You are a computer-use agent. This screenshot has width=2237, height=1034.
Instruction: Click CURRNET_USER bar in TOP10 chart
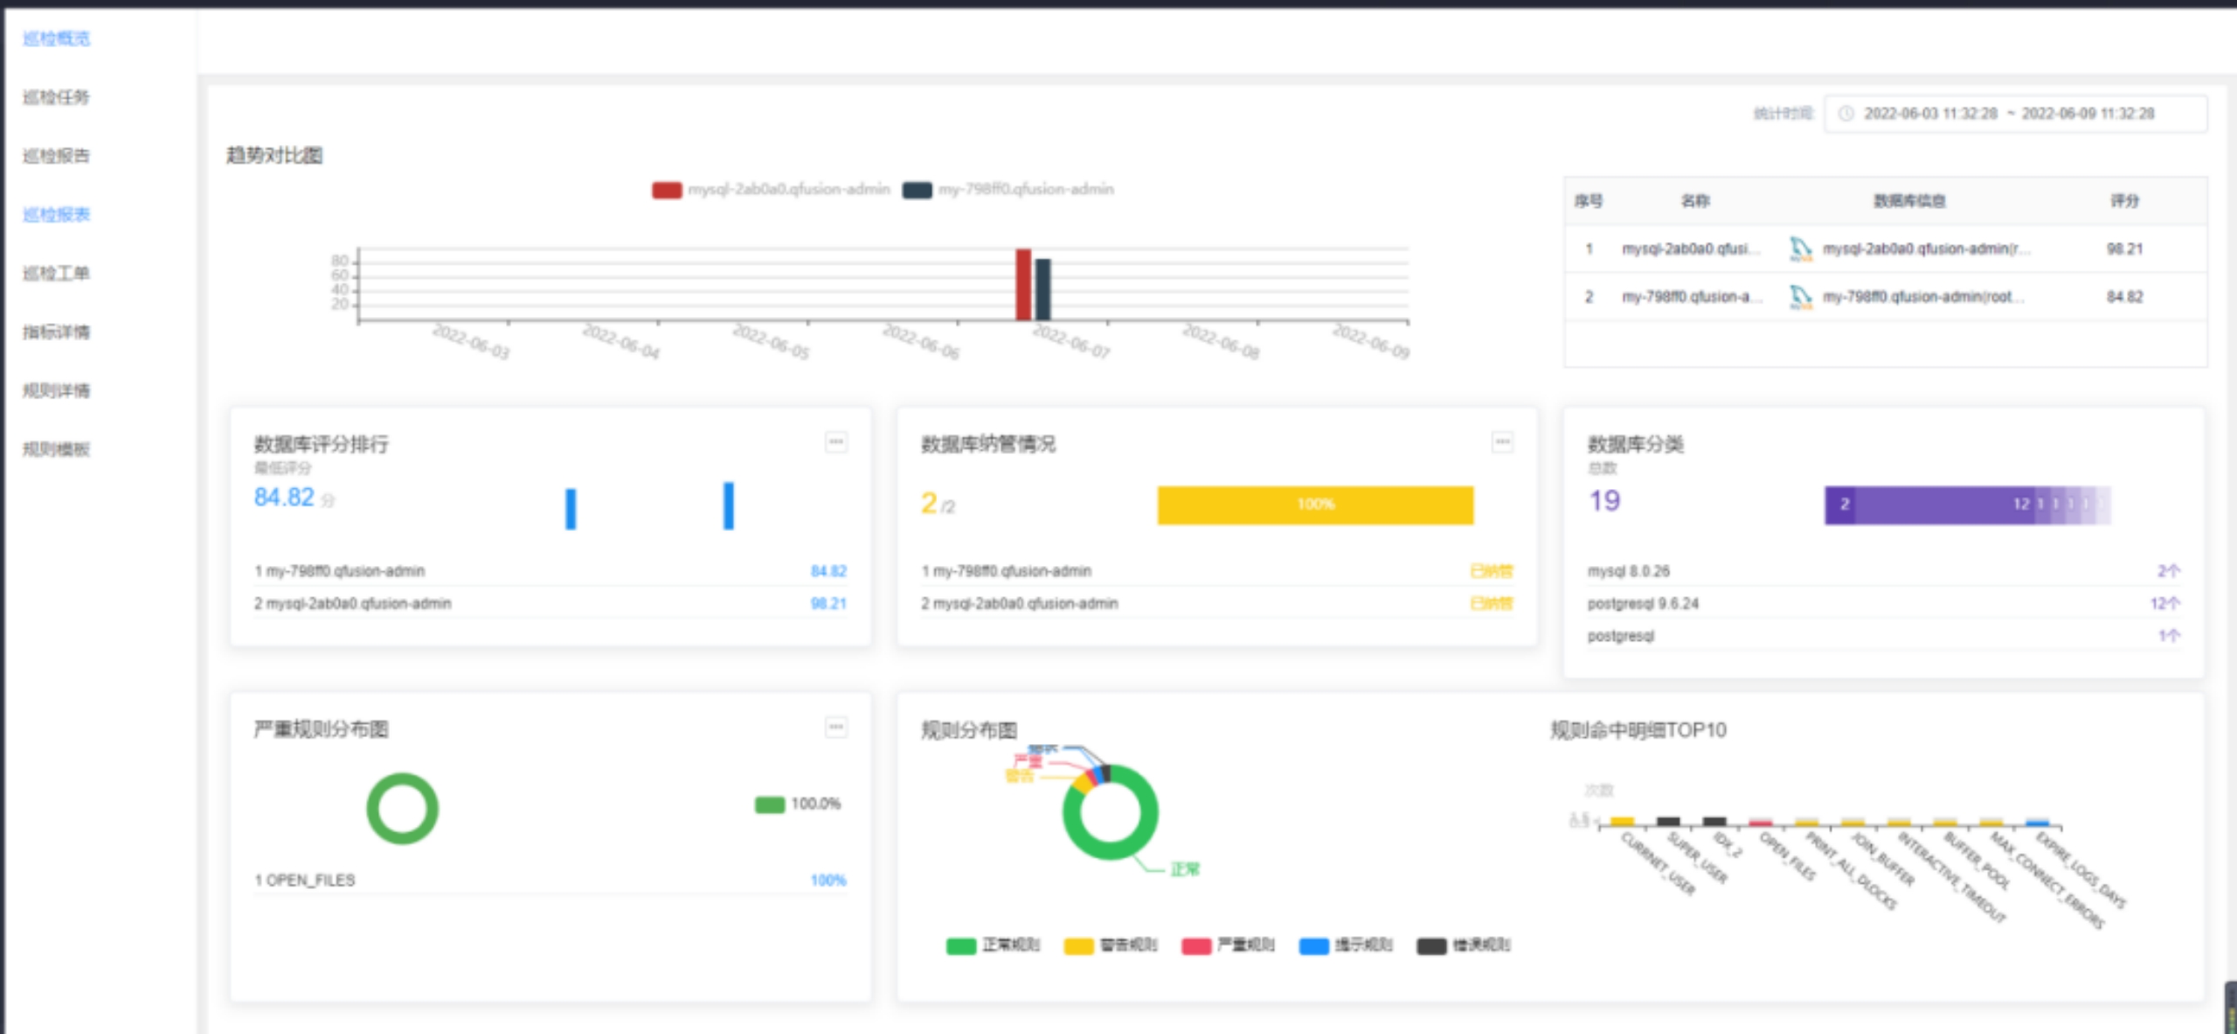point(1622,821)
